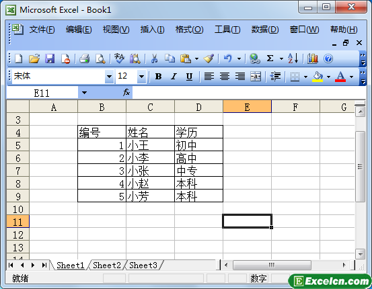This screenshot has height=289, width=372.
Task: Expand the font name dropdown
Action: [109, 77]
